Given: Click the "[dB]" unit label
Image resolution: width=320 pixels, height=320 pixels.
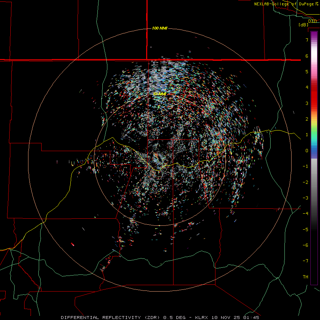Looking at the screenshot, I should pyautogui.click(x=304, y=25).
